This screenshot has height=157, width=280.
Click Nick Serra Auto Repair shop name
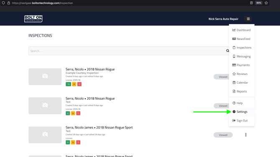click(x=224, y=19)
